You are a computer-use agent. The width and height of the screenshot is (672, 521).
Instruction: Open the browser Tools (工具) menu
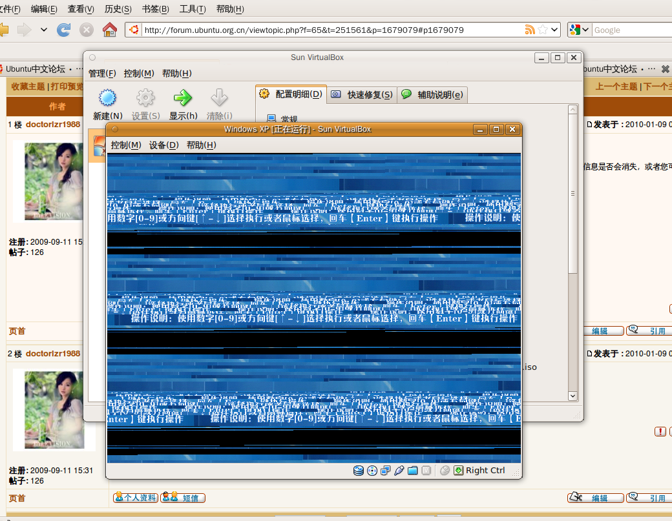coord(193,9)
